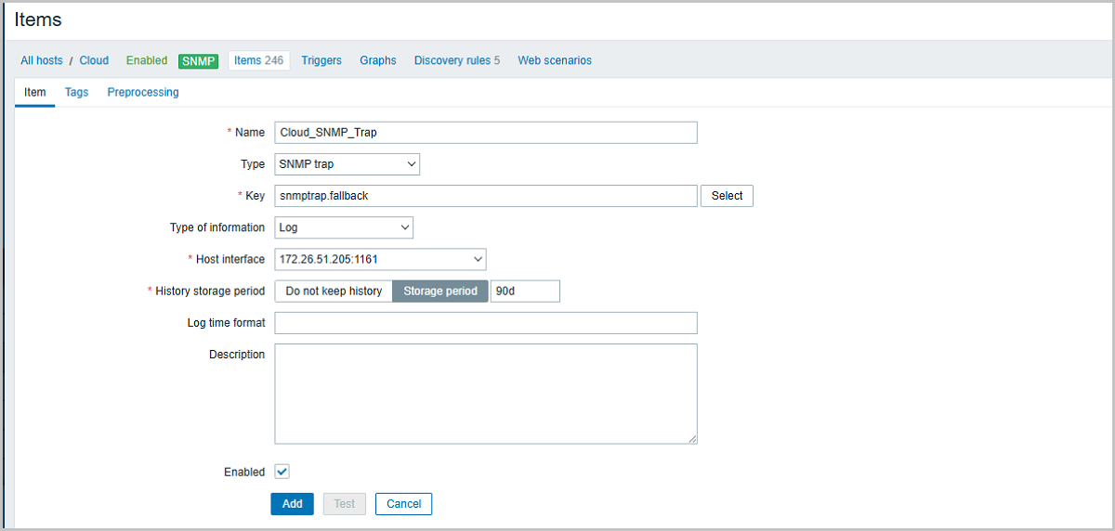Screen dimensions: 1115x531
Task: Go to All hosts link
Action: pyautogui.click(x=42, y=61)
